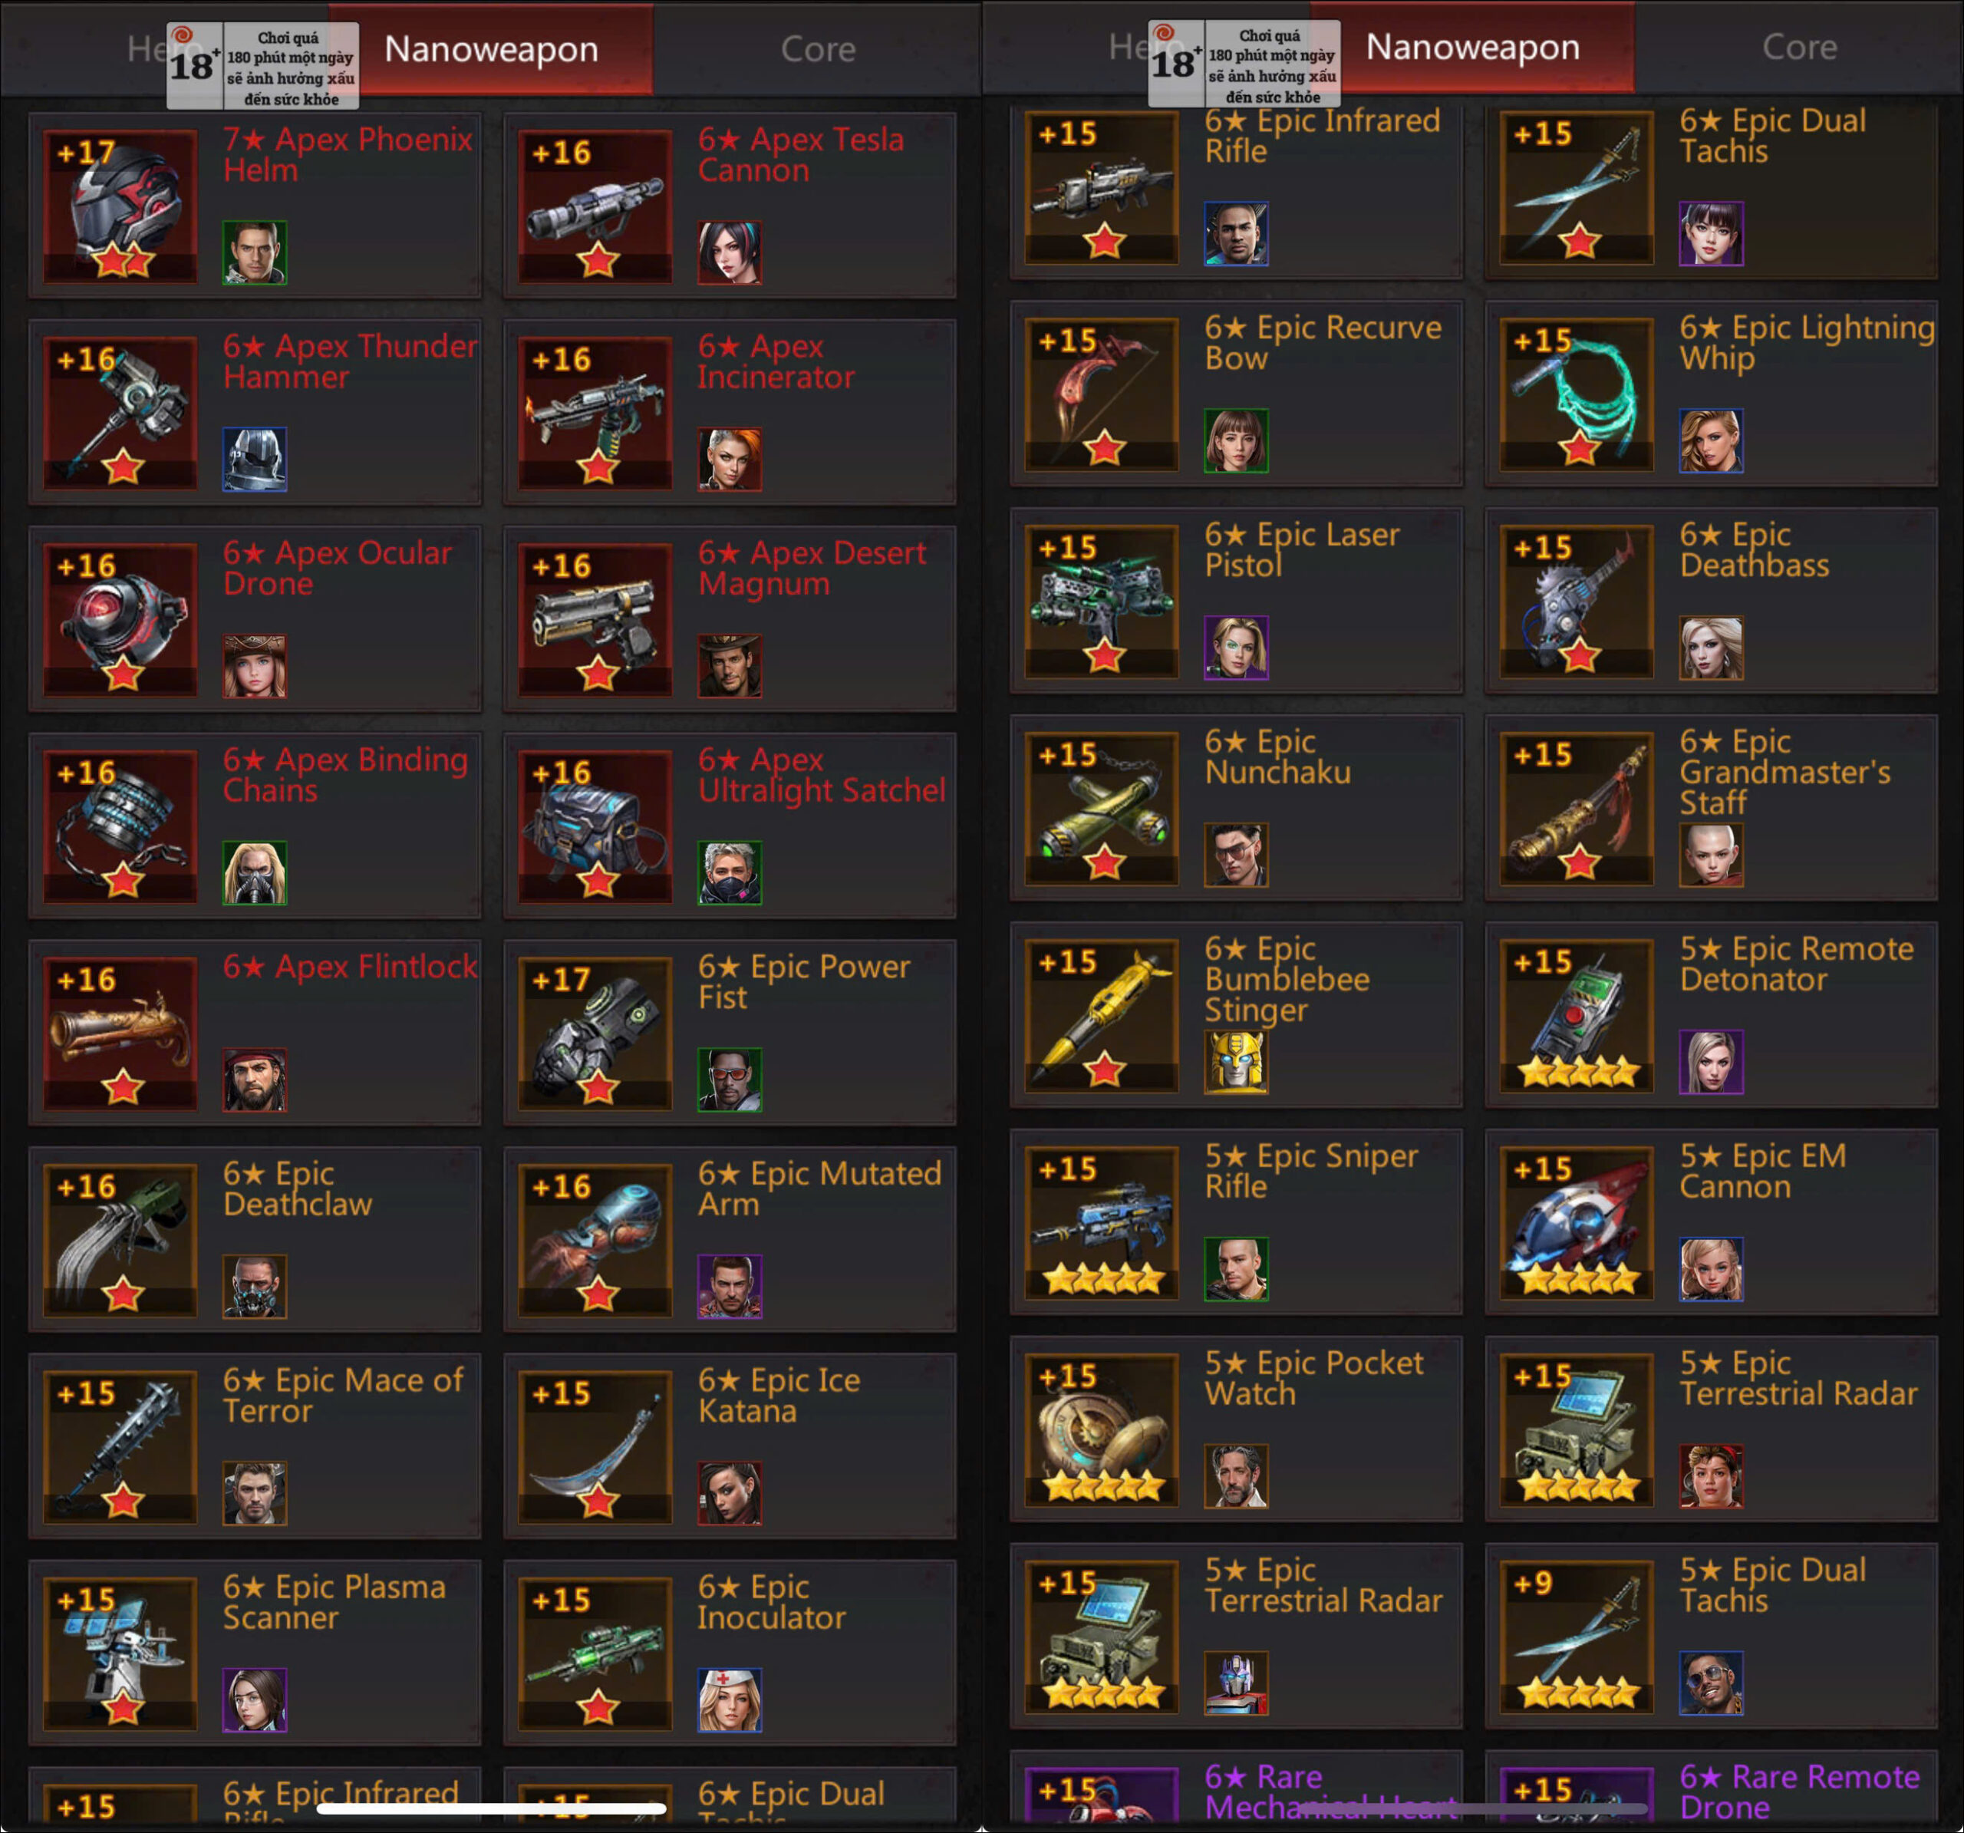This screenshot has width=1964, height=1833.
Task: View hero portrait under Apex Incinerator
Action: coord(729,460)
